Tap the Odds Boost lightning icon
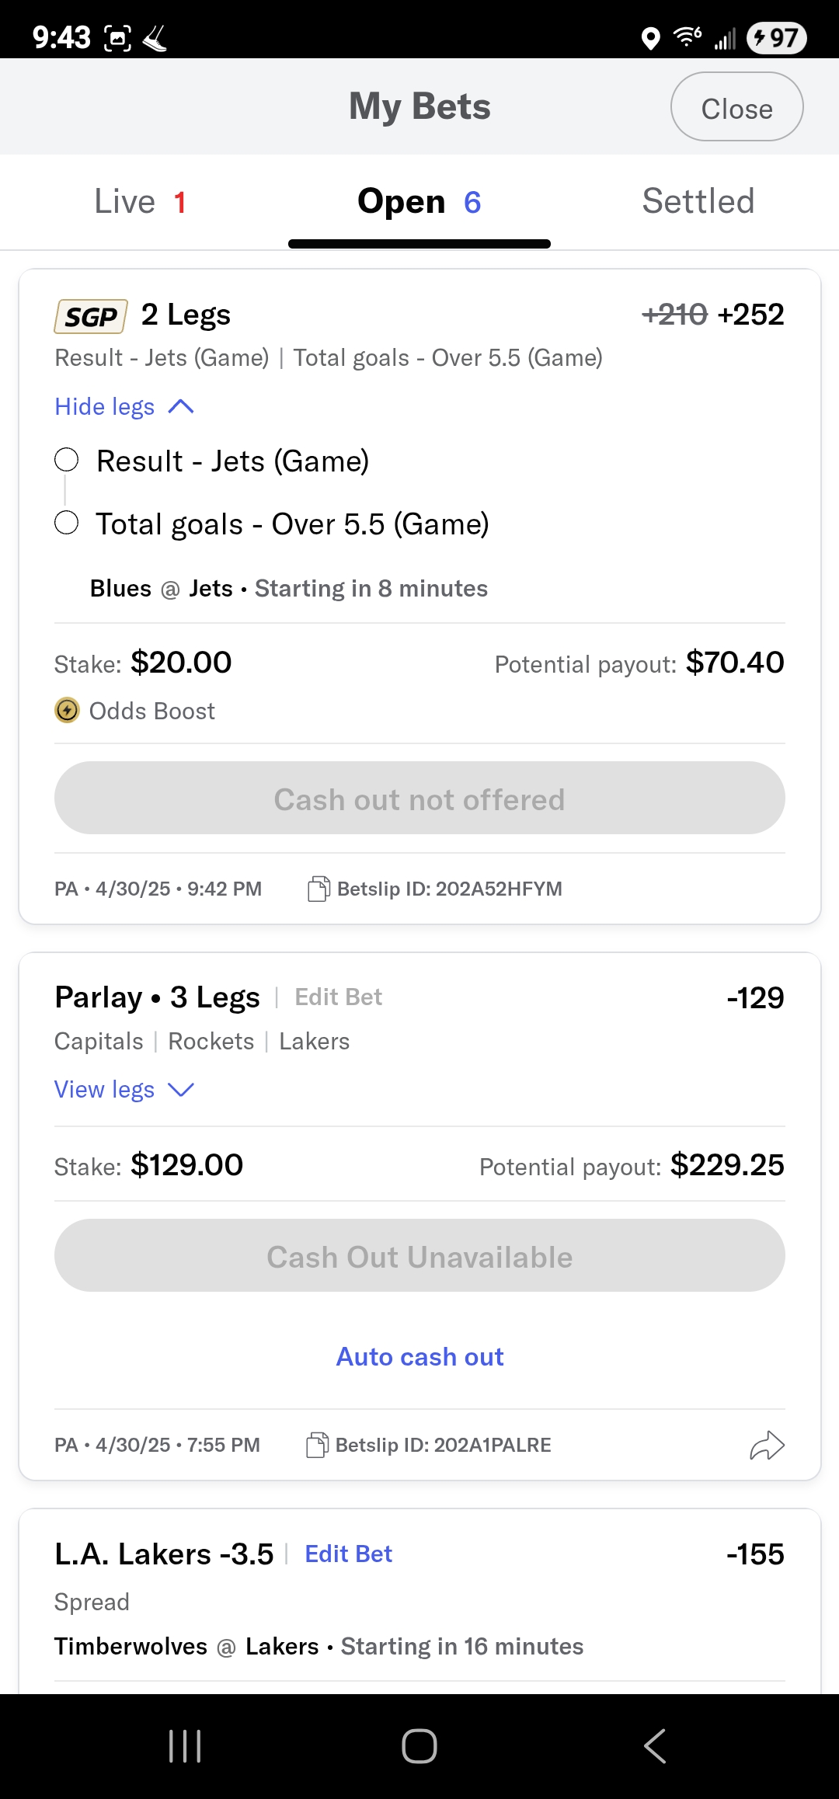This screenshot has height=1799, width=839. pyautogui.click(x=68, y=710)
